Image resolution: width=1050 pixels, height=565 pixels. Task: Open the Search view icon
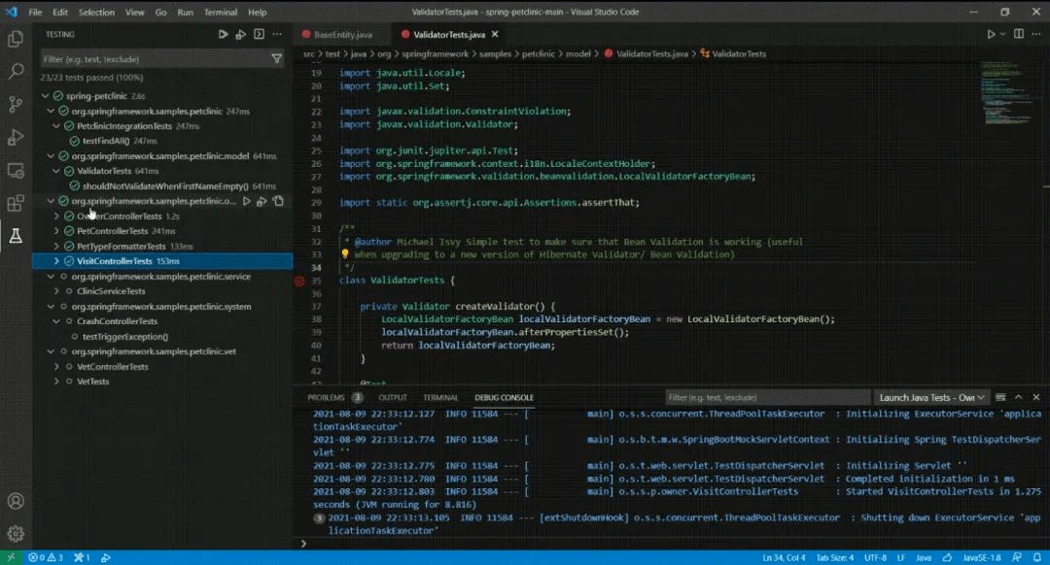15,70
